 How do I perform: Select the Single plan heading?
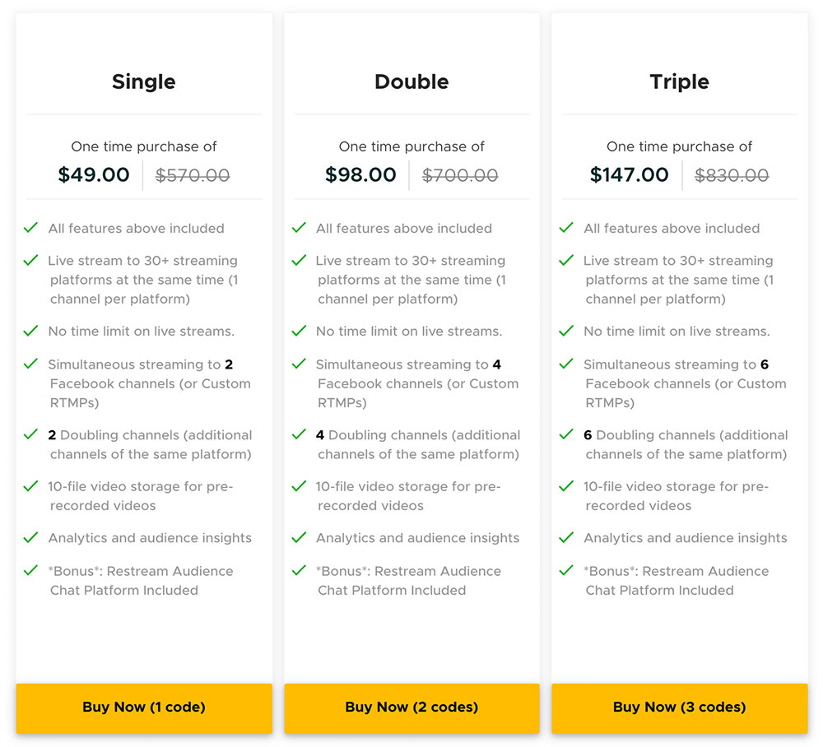(x=144, y=81)
